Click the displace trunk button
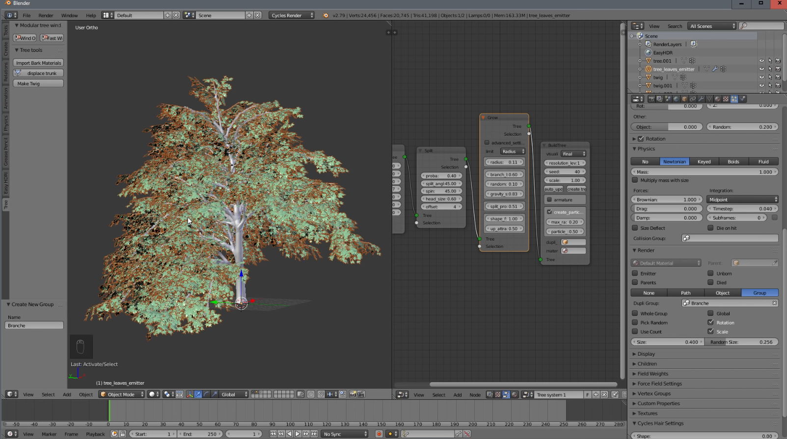This screenshot has height=439, width=787. click(x=38, y=73)
